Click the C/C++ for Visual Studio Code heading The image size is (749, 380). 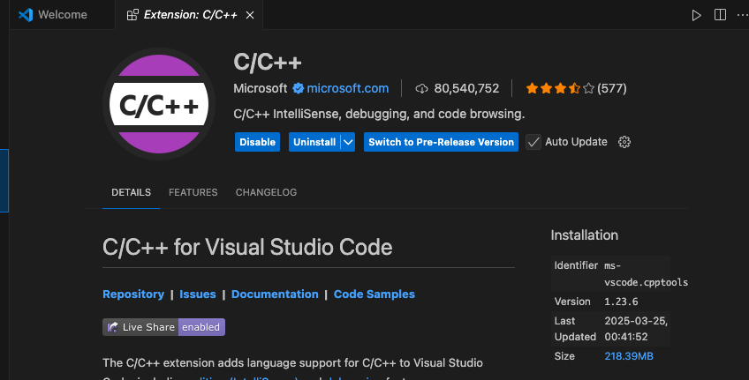point(247,247)
